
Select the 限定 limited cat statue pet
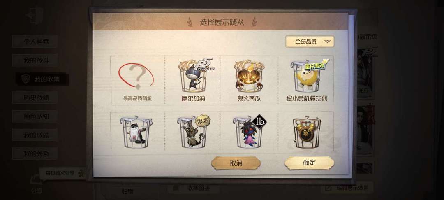point(193,131)
